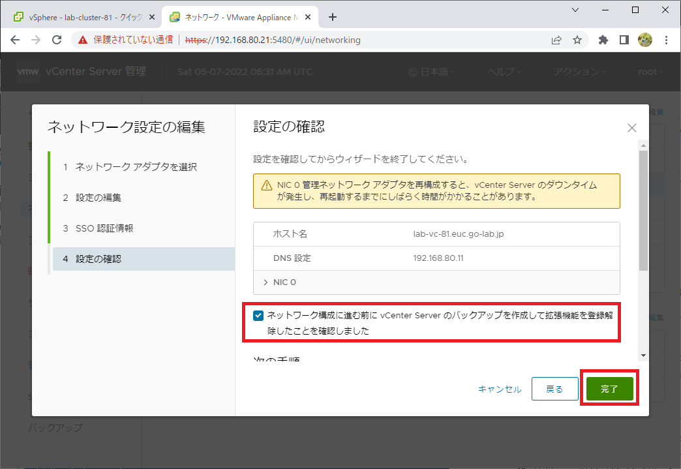This screenshot has height=469, width=681.
Task: Click the share page icon
Action: coord(556,40)
